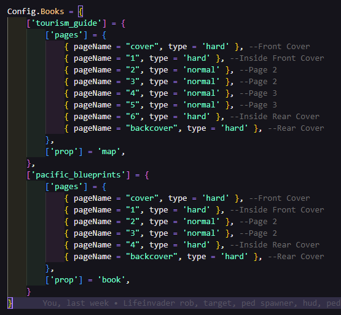Screen dimensions: 341x315
Task: Place cursor on 'pacific_blueprints' key
Action: (x=78, y=175)
